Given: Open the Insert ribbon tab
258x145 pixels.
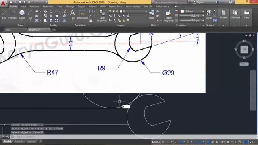Looking at the screenshot, I should [23, 6].
